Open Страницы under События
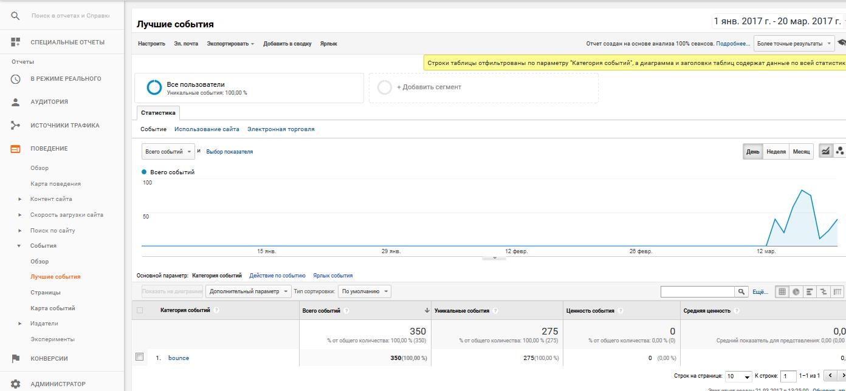 (x=46, y=293)
